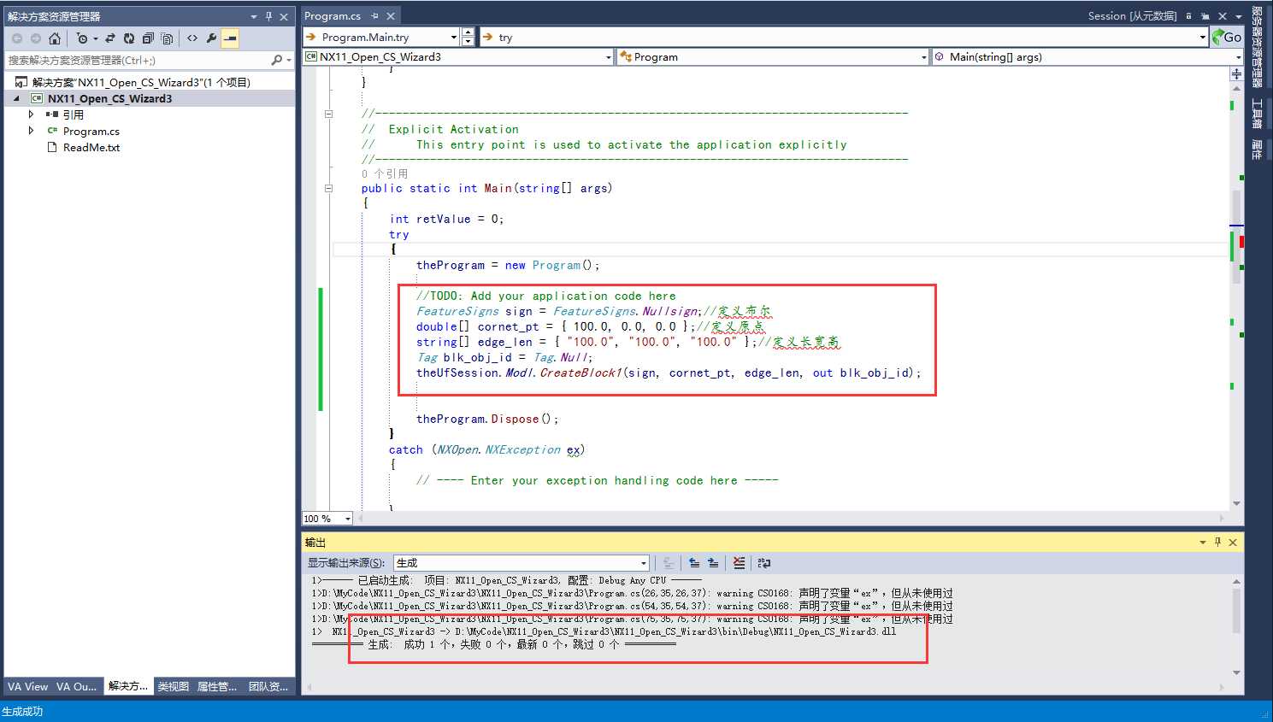This screenshot has height=722, width=1273.
Task: Click the up stepper beside Program.Main.try
Action: point(468,32)
